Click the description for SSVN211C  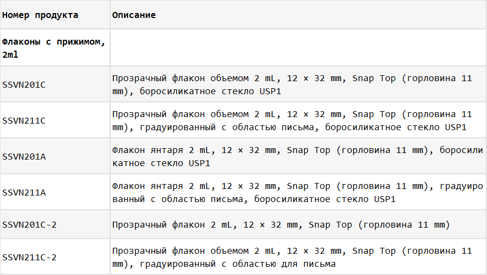[x=292, y=120]
